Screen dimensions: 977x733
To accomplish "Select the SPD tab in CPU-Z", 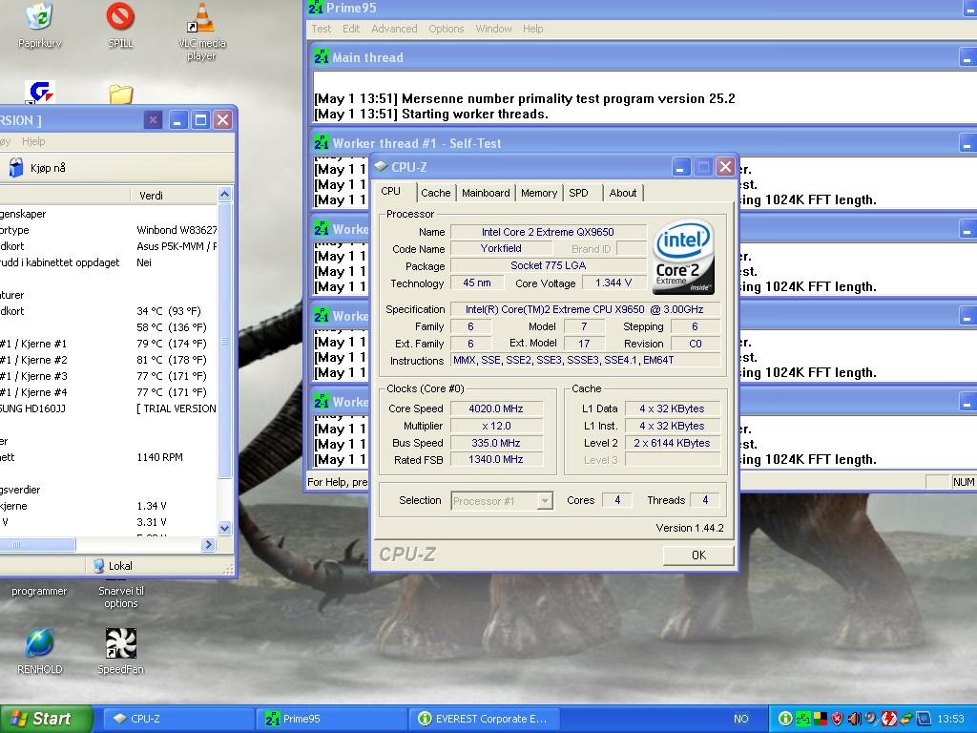I will tap(578, 193).
